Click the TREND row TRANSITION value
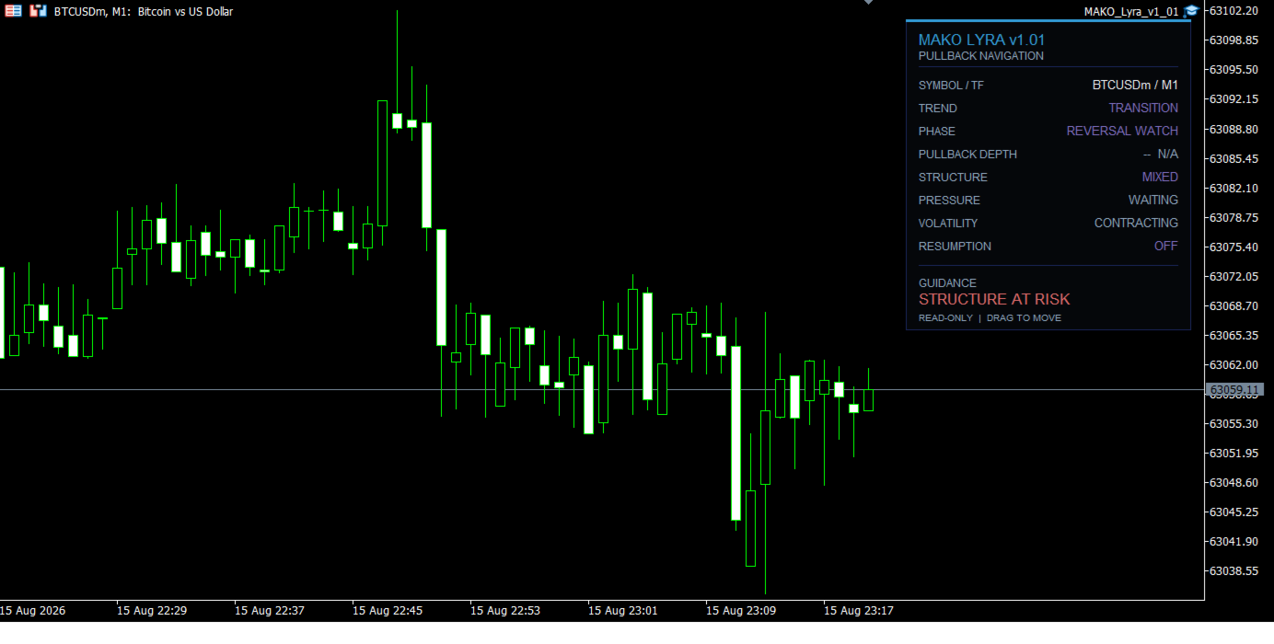This screenshot has height=644, width=1274. pos(1143,109)
